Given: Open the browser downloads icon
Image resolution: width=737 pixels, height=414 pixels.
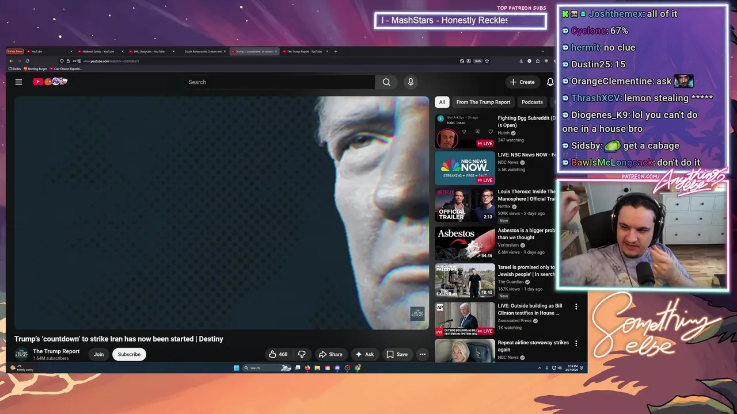Looking at the screenshot, I should (521, 61).
